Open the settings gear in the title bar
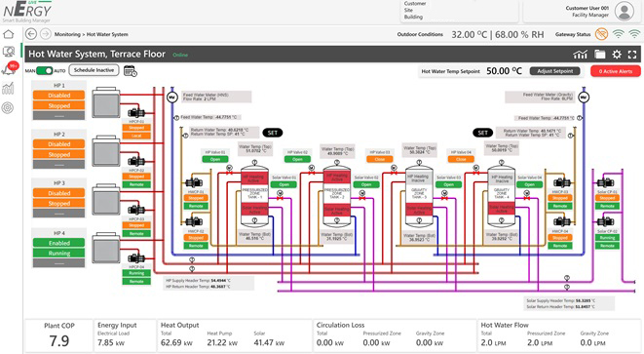 tap(617, 55)
